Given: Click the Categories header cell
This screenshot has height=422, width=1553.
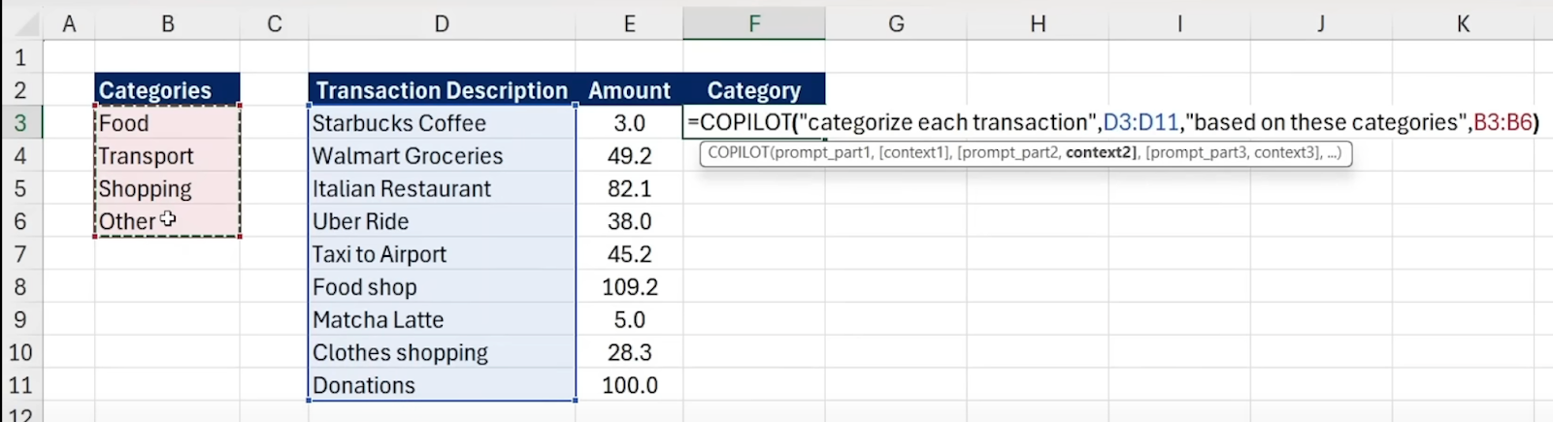Looking at the screenshot, I should click(168, 90).
